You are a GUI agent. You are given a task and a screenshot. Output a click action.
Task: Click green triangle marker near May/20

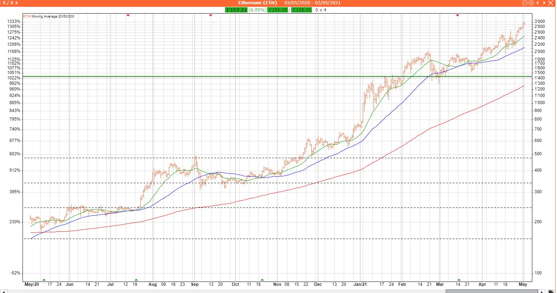(44, 279)
